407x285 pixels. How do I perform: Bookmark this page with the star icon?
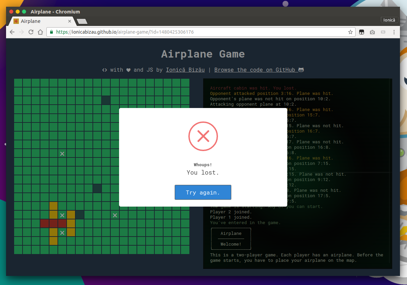click(x=350, y=32)
